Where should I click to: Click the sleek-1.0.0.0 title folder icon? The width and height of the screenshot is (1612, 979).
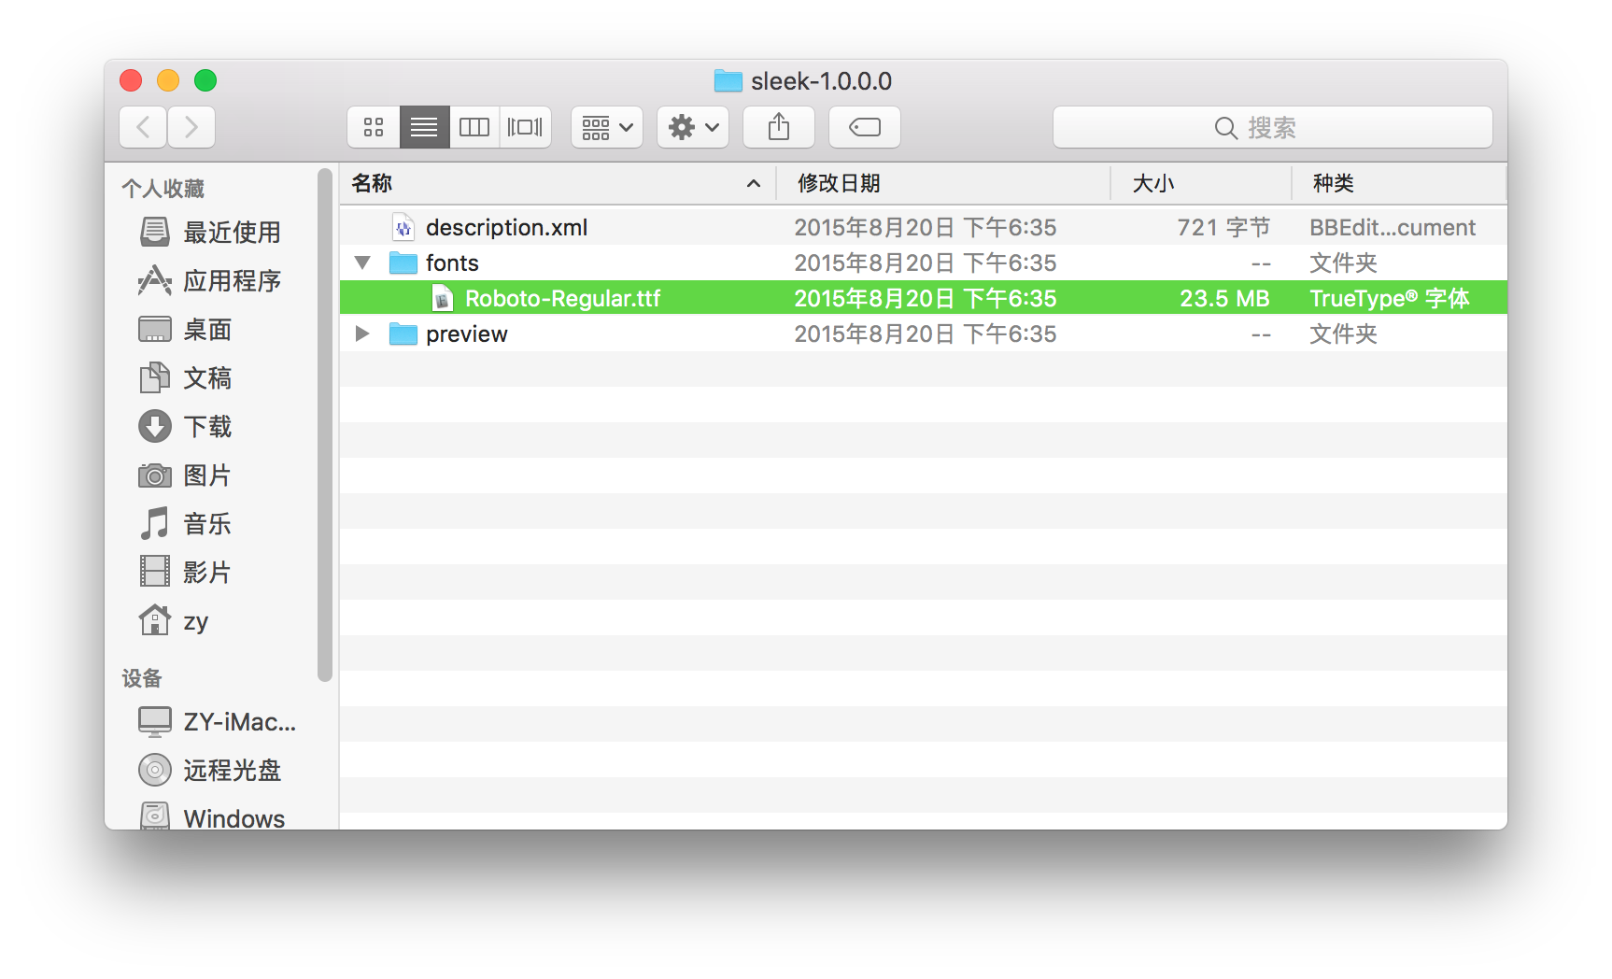pos(728,80)
